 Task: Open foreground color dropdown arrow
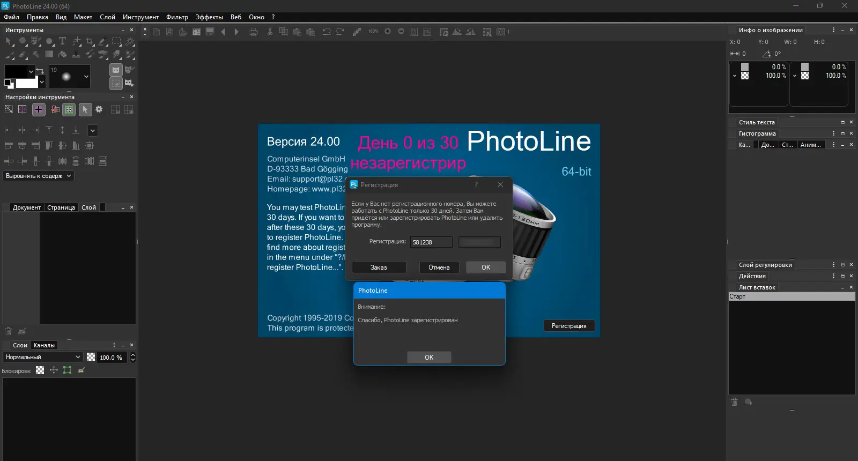(x=31, y=72)
